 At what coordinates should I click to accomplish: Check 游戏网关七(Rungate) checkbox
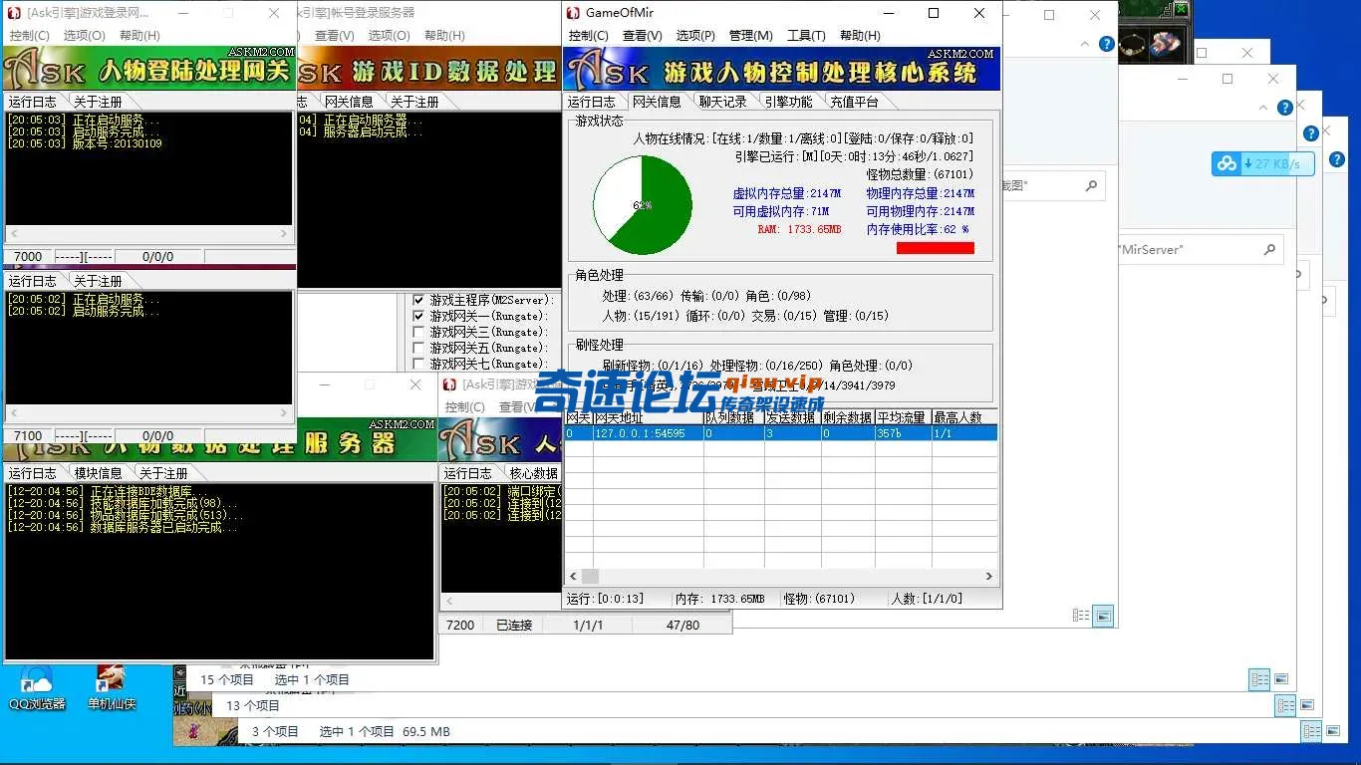tap(418, 364)
